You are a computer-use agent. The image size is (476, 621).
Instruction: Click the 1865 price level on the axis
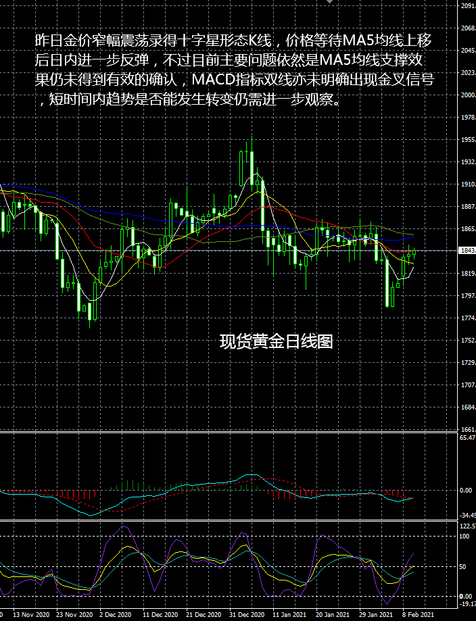pyautogui.click(x=468, y=229)
